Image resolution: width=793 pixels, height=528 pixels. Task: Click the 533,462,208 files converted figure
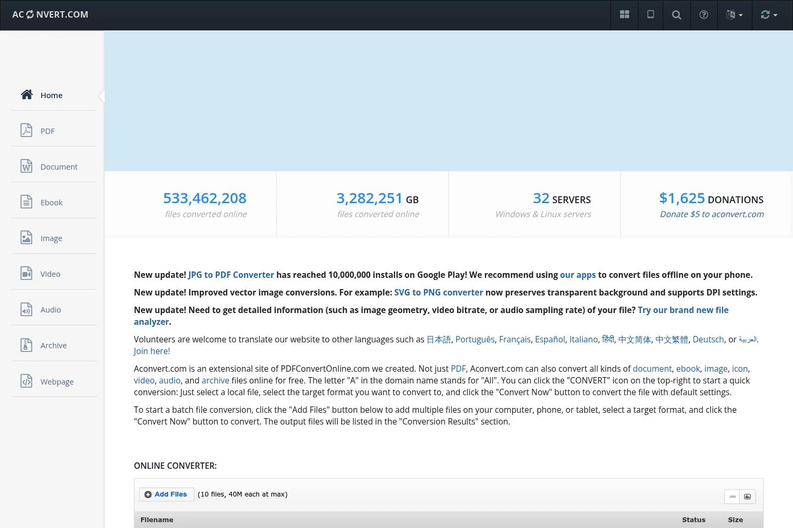coord(205,198)
